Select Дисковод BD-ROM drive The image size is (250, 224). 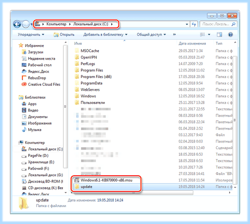45,182
